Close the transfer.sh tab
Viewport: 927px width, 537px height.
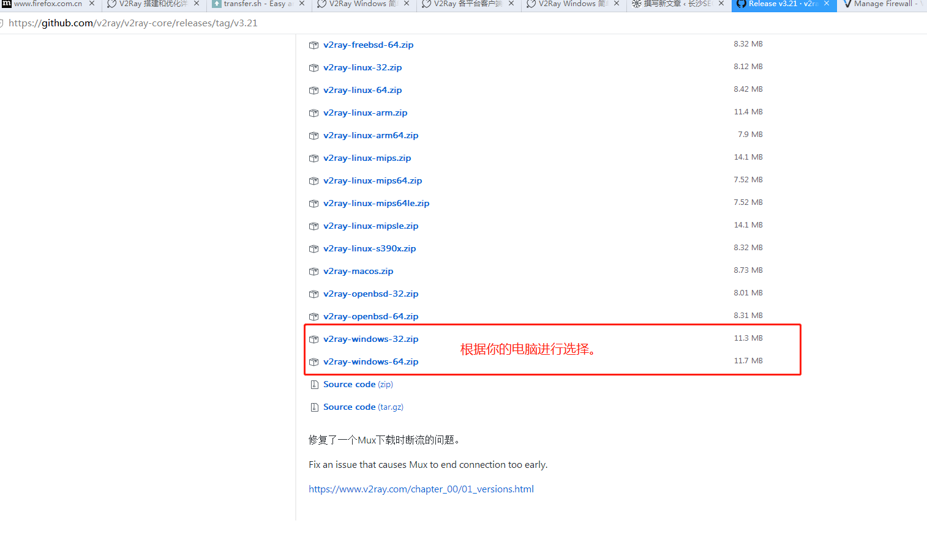point(302,4)
